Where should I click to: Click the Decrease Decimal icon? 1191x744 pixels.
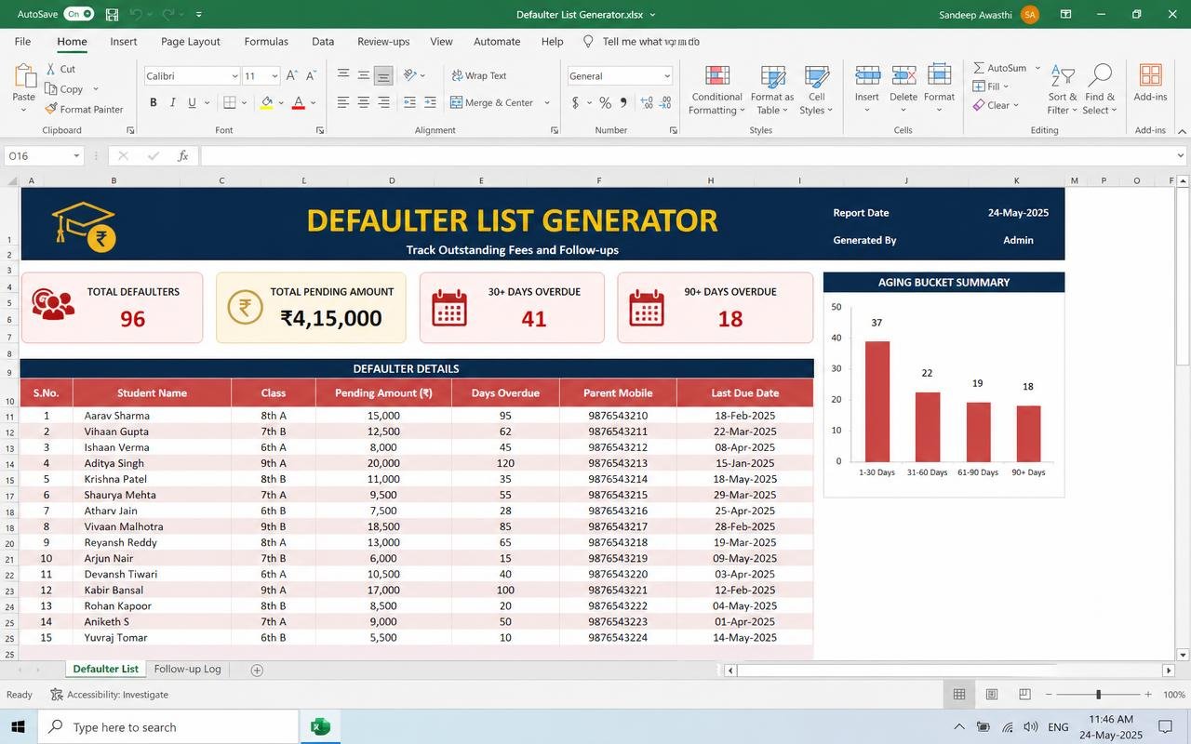point(664,102)
